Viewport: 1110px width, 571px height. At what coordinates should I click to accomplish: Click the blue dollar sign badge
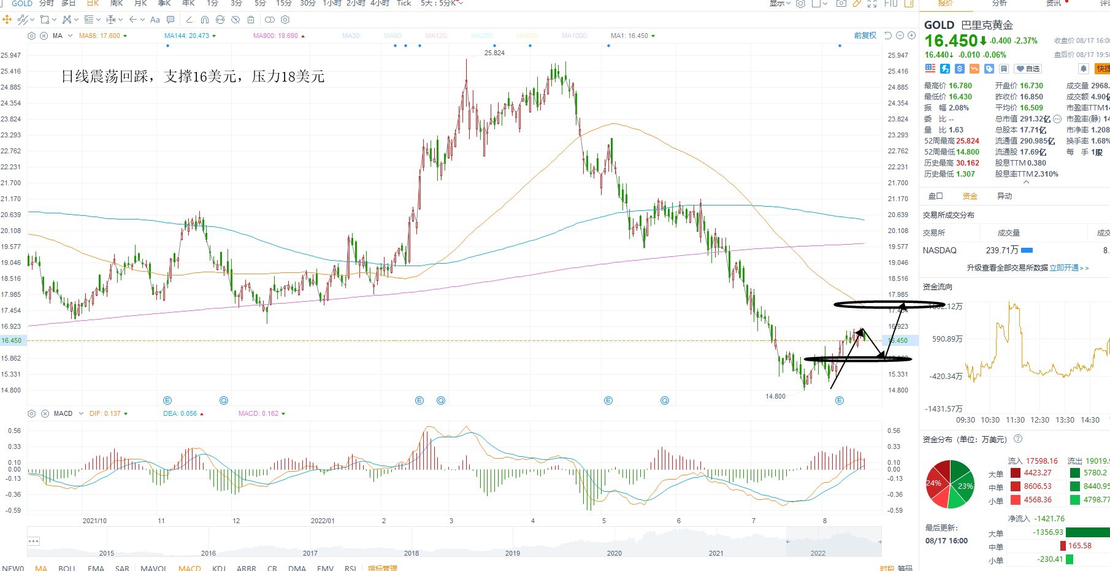click(960, 69)
